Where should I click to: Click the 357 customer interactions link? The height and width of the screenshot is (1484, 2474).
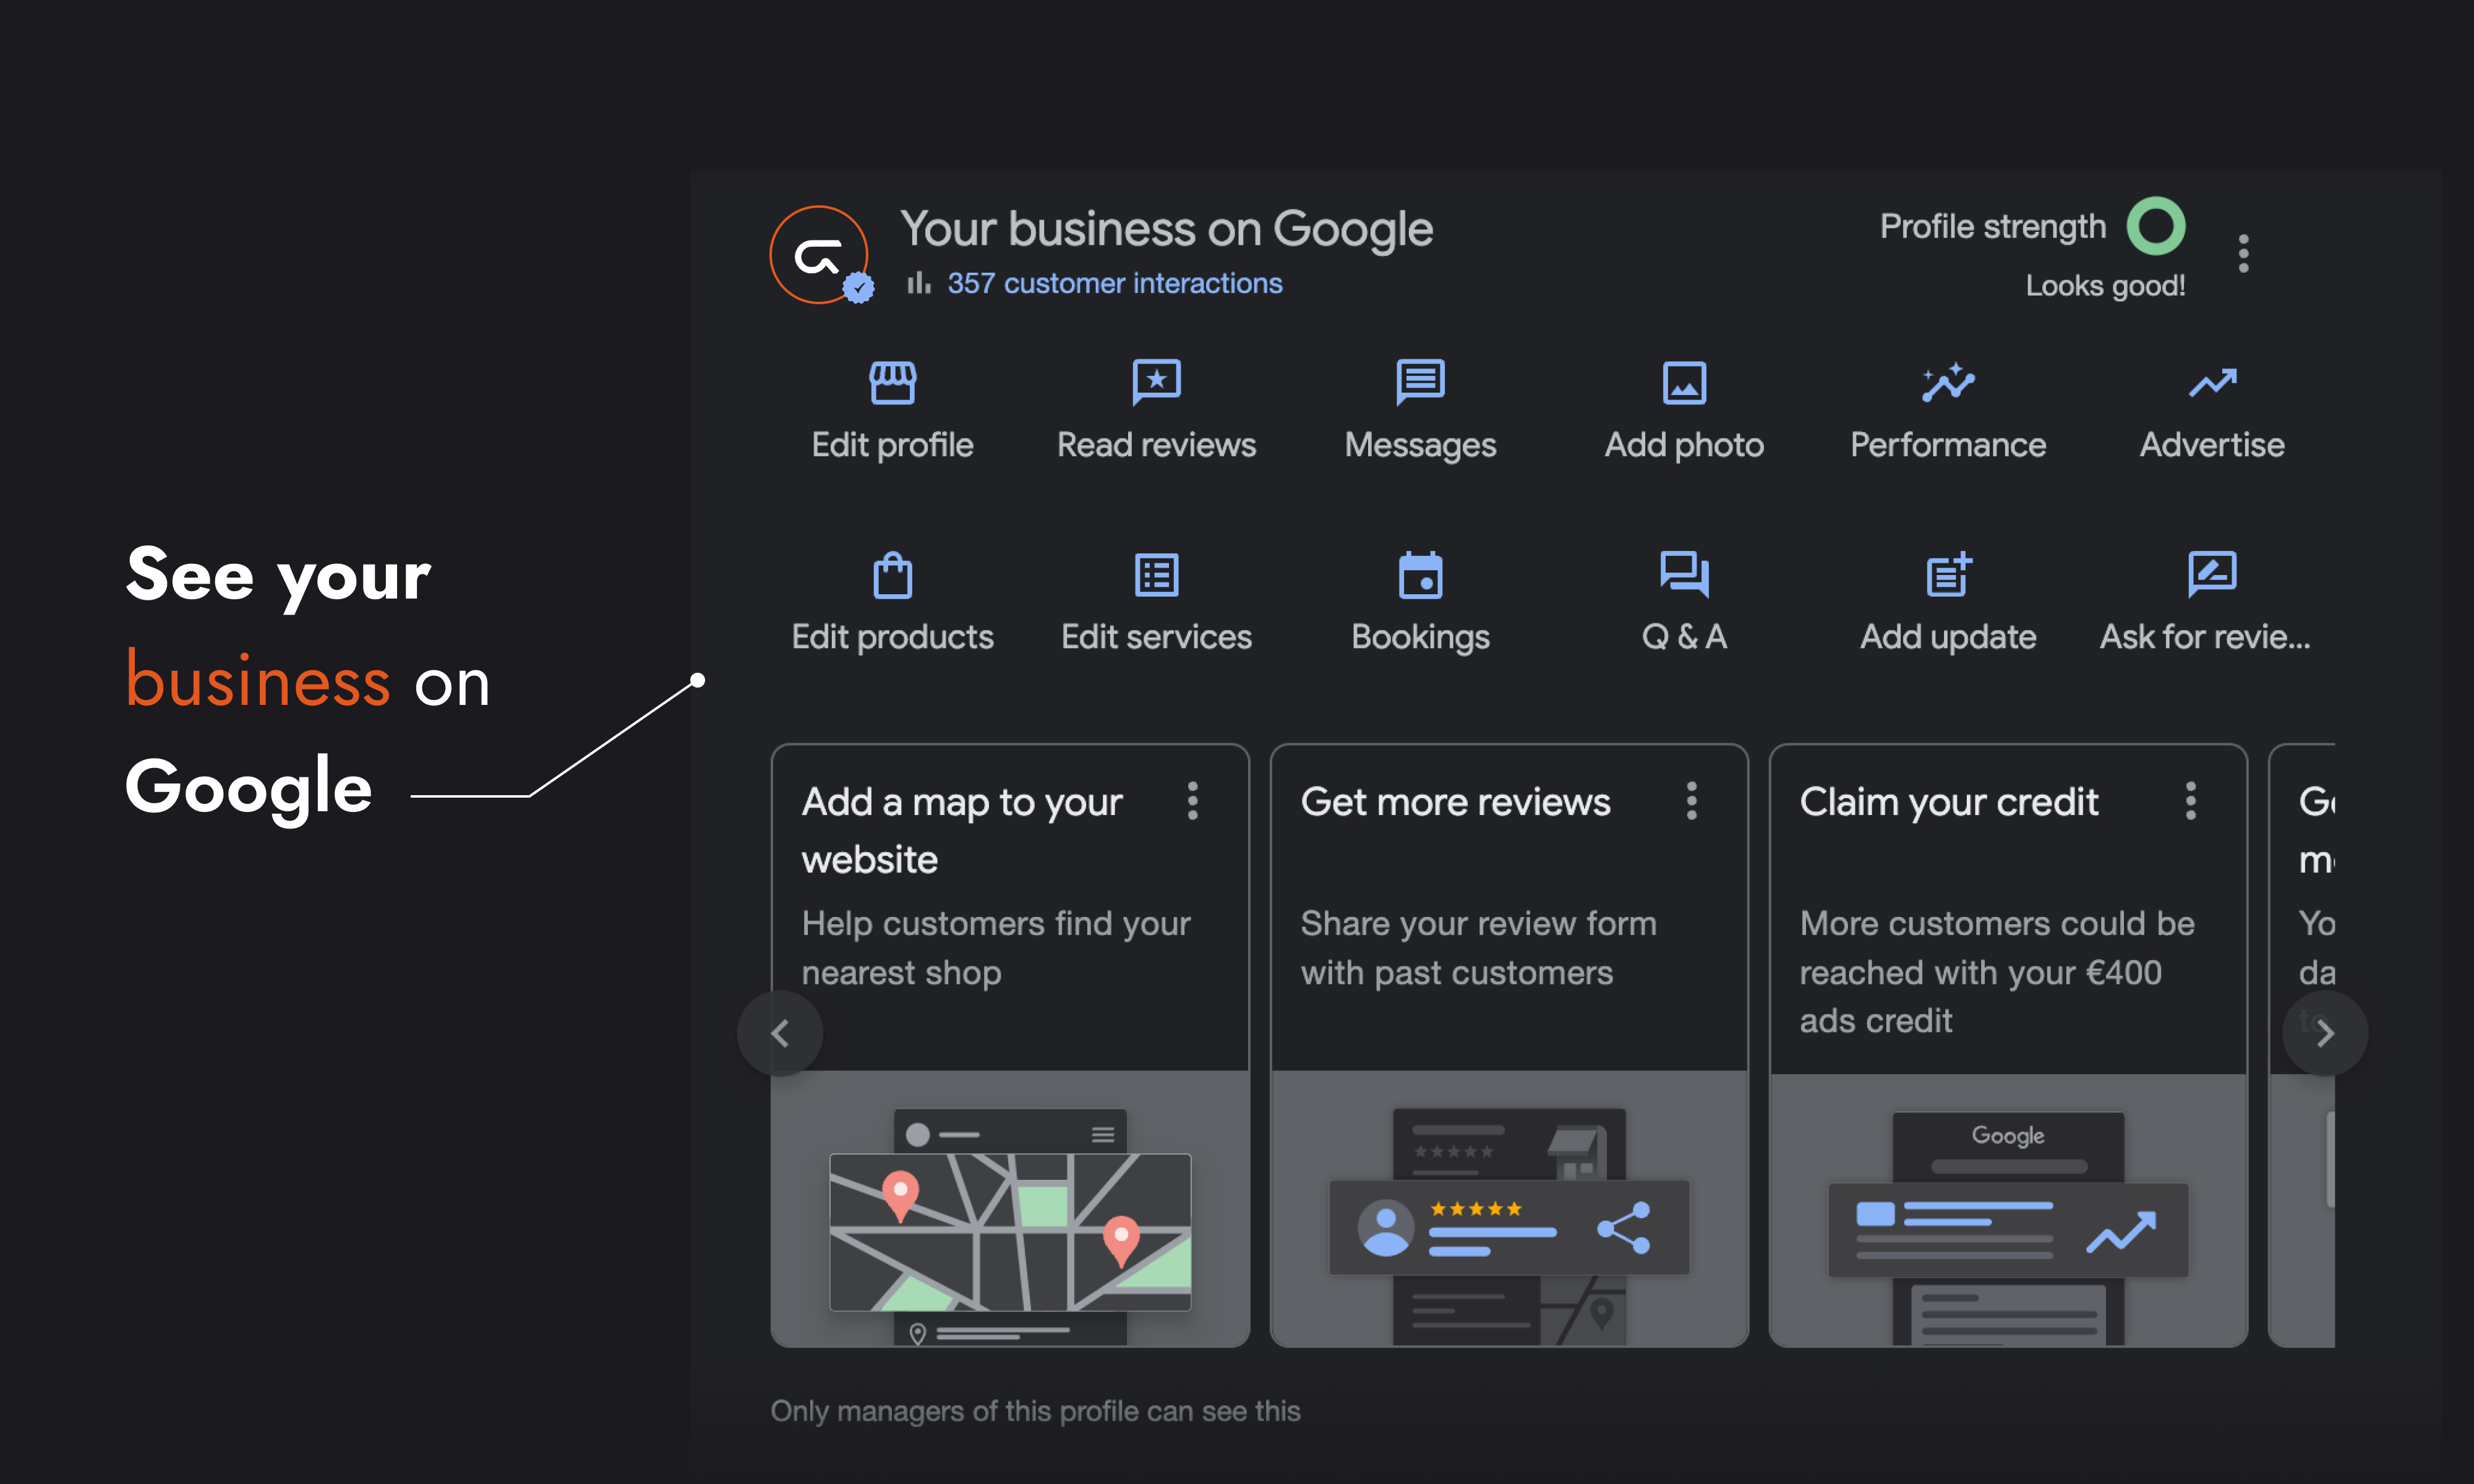(1114, 284)
